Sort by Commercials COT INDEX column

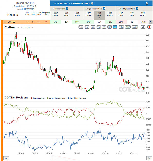point(77,14)
